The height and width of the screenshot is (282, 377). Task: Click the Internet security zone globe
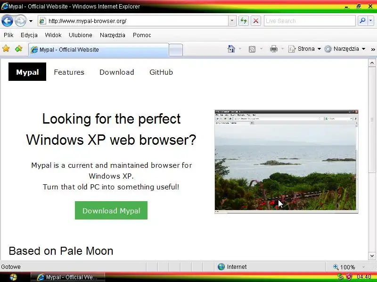221,266
